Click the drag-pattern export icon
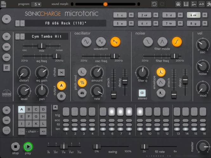The image size is (211, 158). [x=194, y=4]
